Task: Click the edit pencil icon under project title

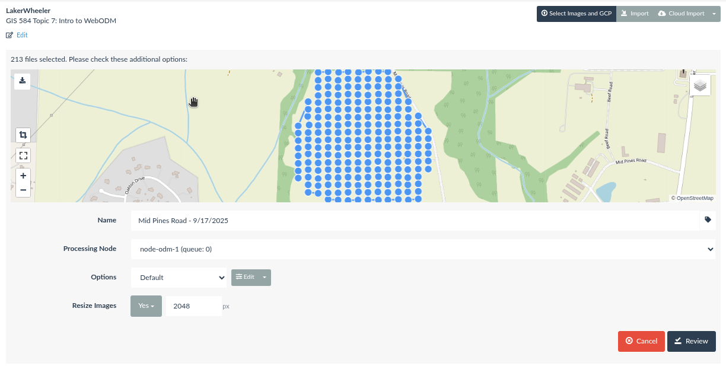Action: click(9, 35)
